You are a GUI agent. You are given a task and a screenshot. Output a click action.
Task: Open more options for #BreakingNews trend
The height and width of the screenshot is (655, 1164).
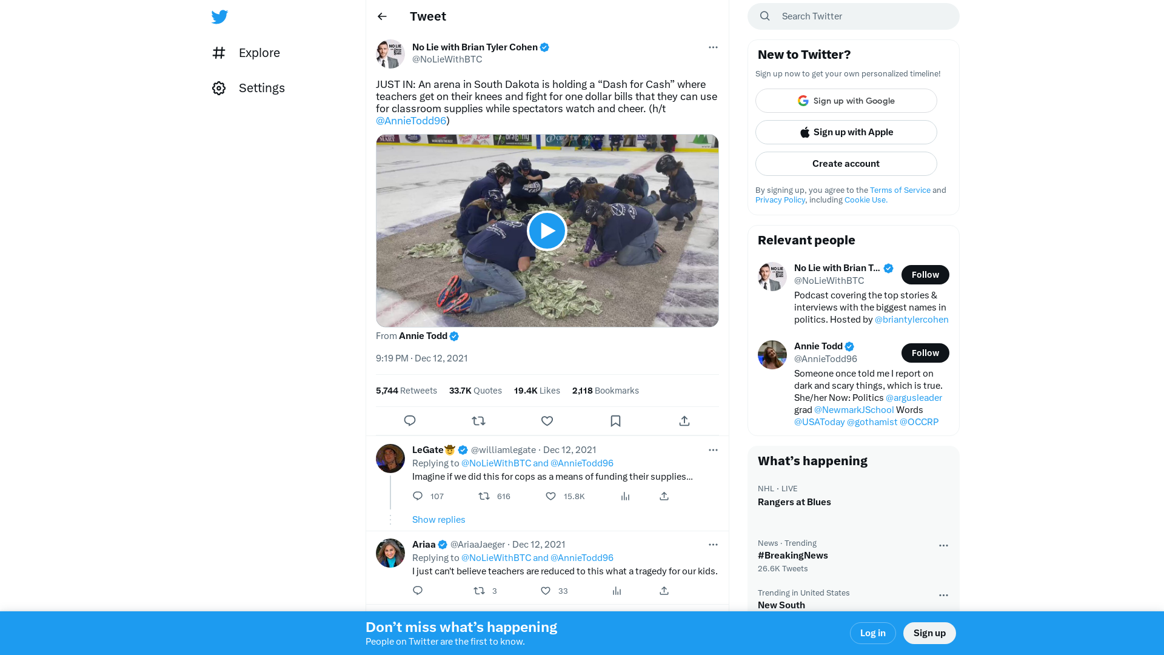[943, 546]
